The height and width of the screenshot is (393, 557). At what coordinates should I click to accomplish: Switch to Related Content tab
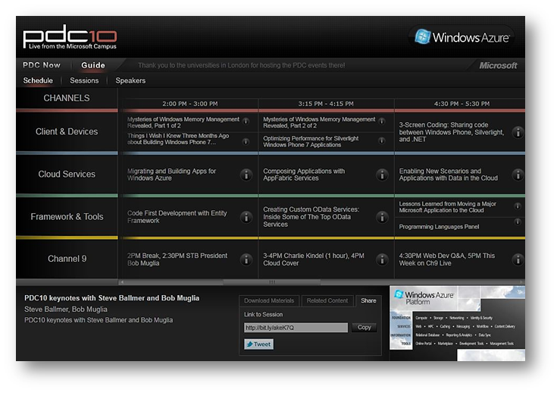pos(327,300)
